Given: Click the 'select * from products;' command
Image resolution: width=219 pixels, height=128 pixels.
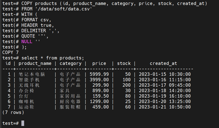Looking at the screenshot, I should (52, 58).
